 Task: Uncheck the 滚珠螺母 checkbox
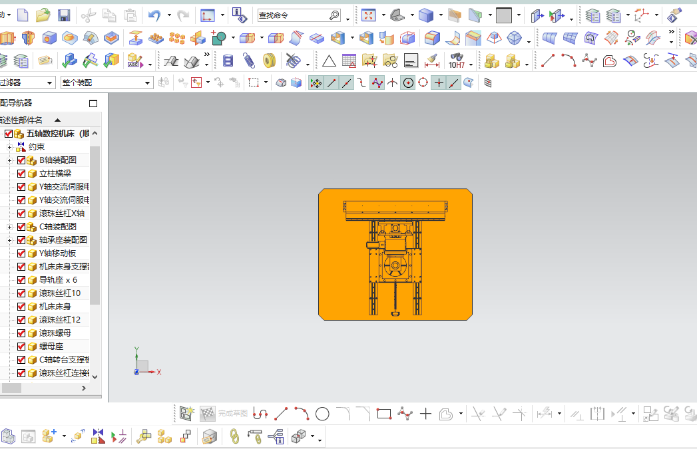21,333
